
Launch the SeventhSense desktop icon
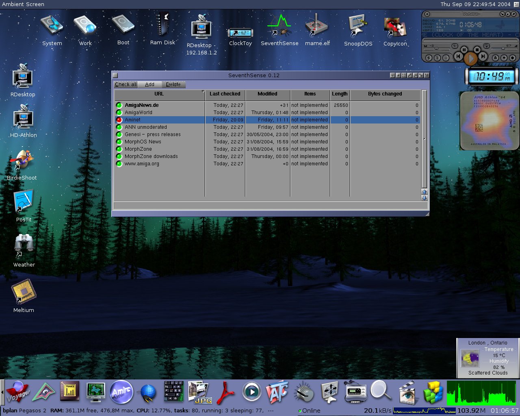pos(279,30)
